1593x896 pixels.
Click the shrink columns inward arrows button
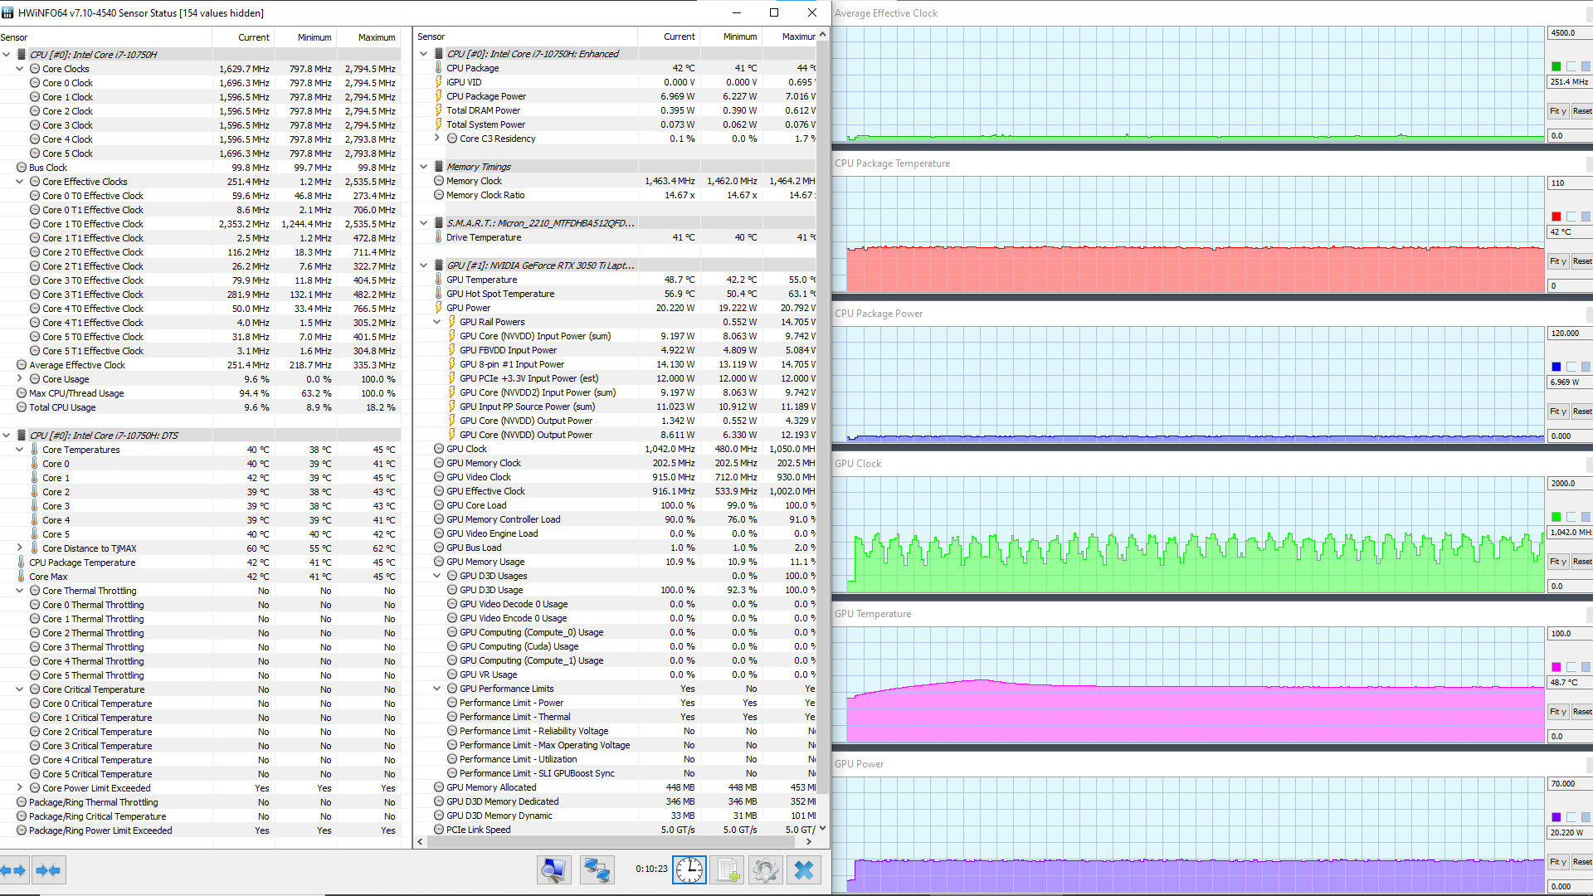tap(49, 870)
